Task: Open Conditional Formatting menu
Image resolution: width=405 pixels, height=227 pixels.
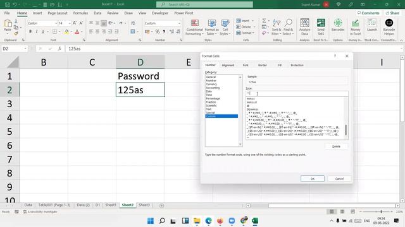Action: tap(194, 27)
